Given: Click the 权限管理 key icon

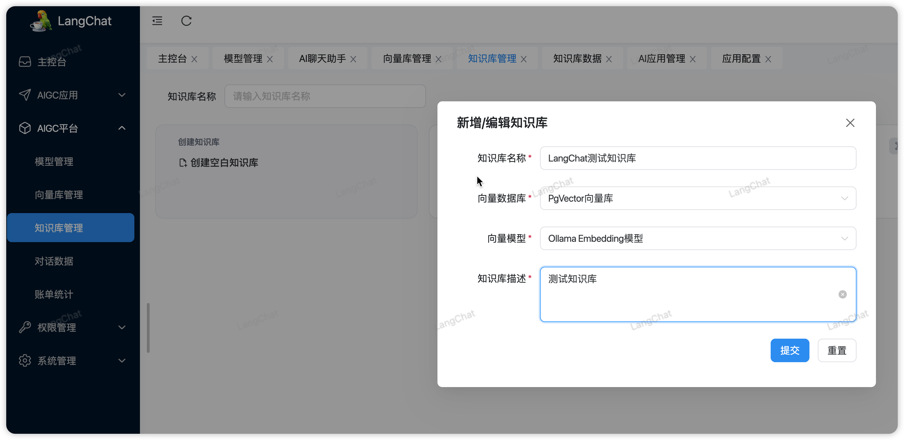Looking at the screenshot, I should click(x=25, y=328).
